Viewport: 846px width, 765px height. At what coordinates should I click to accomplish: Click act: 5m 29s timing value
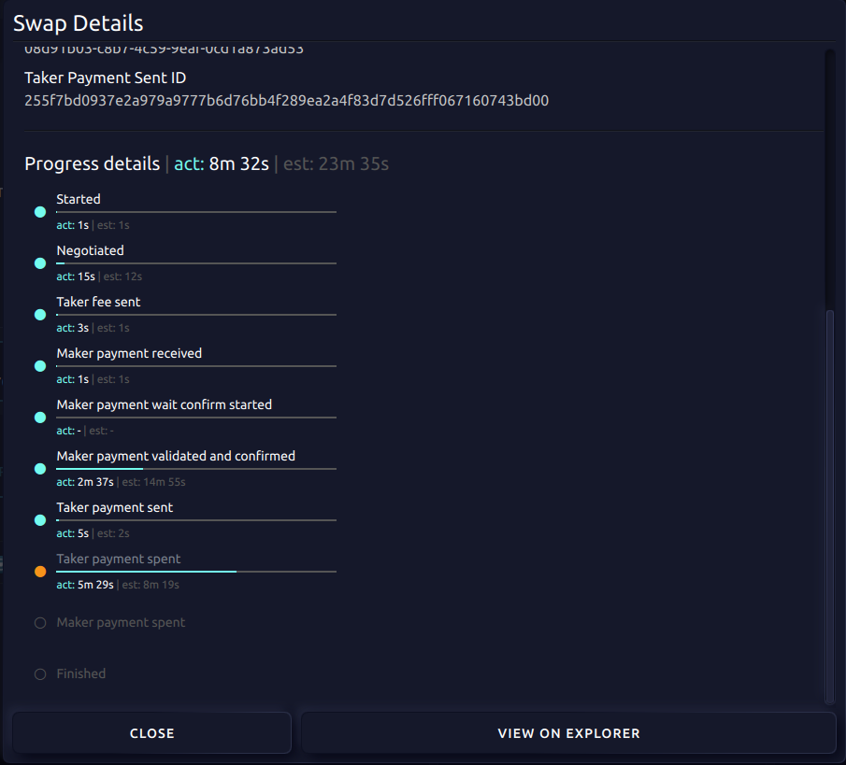pos(85,585)
